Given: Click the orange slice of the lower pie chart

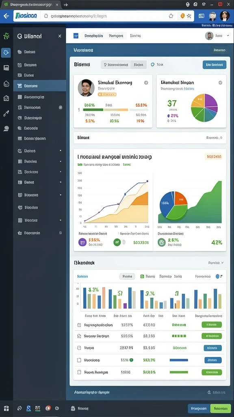Looking at the screenshot, I should click(x=180, y=198).
